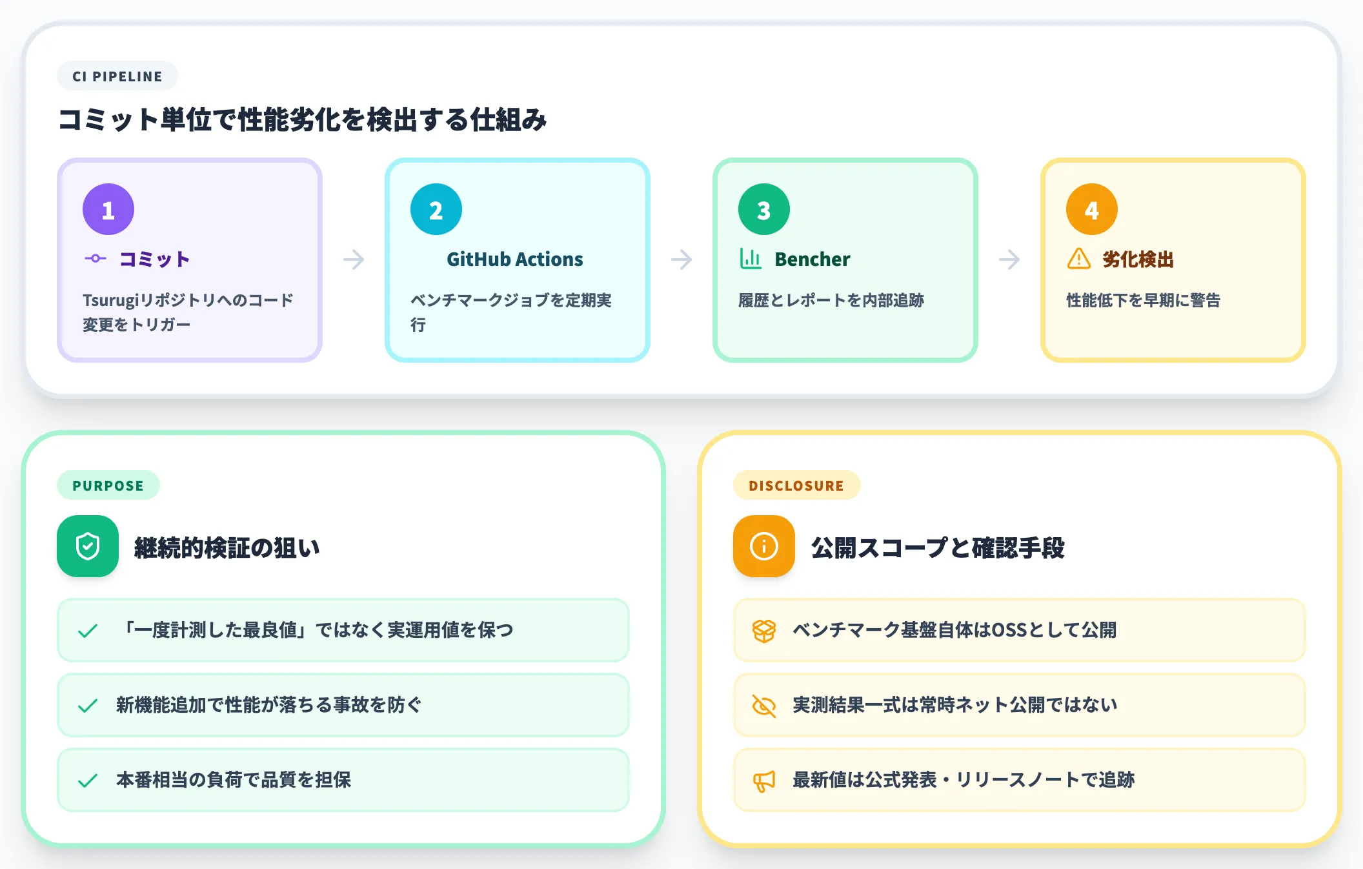Click the arrow between Bencher and 劣化検出
1363x869 pixels.
click(x=1009, y=260)
